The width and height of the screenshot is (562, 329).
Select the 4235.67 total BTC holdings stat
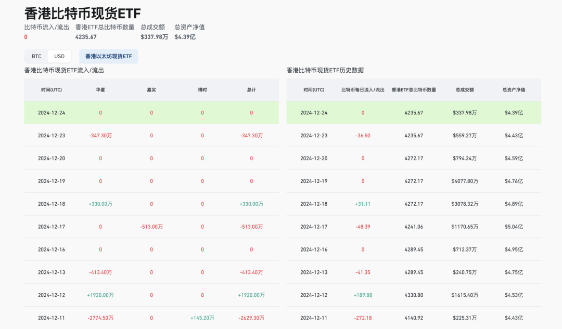point(85,37)
